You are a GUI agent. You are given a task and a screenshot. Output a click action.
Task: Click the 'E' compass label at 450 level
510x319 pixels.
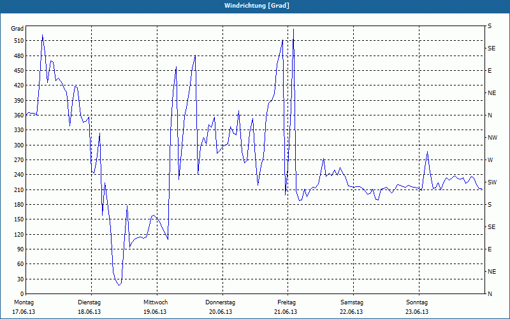pos(490,71)
